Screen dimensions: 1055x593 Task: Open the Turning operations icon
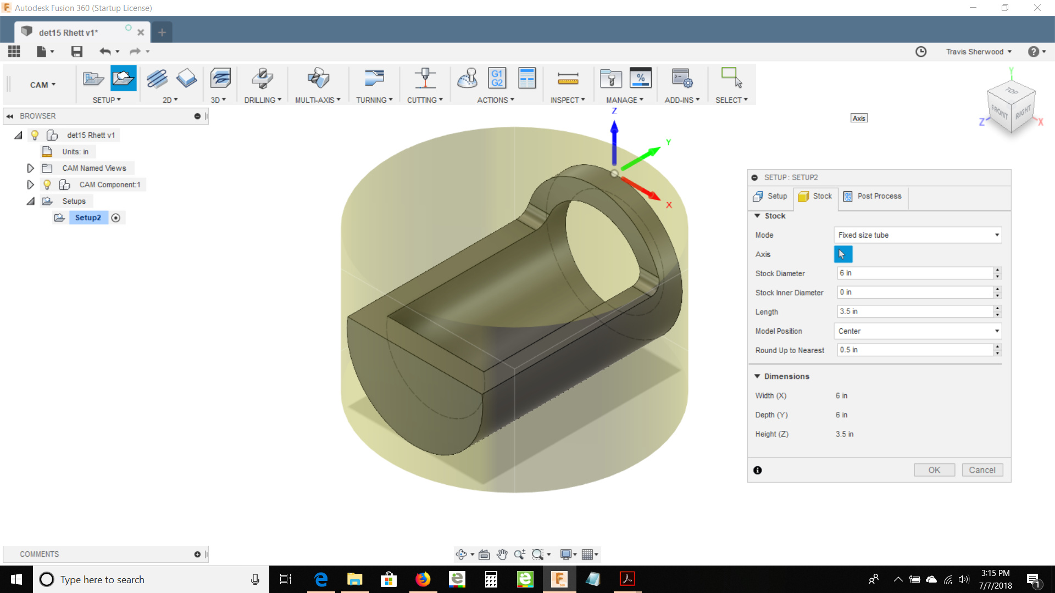point(374,79)
